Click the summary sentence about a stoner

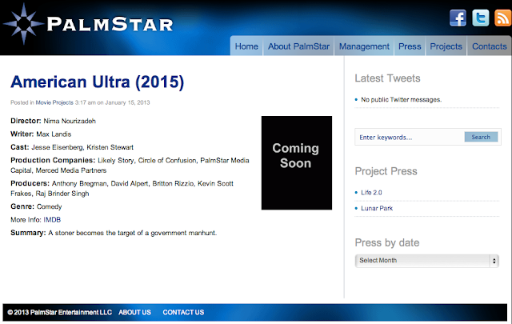(133, 233)
